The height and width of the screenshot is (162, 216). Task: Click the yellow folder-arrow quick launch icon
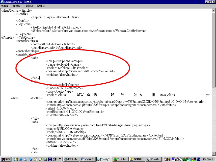(x=35, y=159)
